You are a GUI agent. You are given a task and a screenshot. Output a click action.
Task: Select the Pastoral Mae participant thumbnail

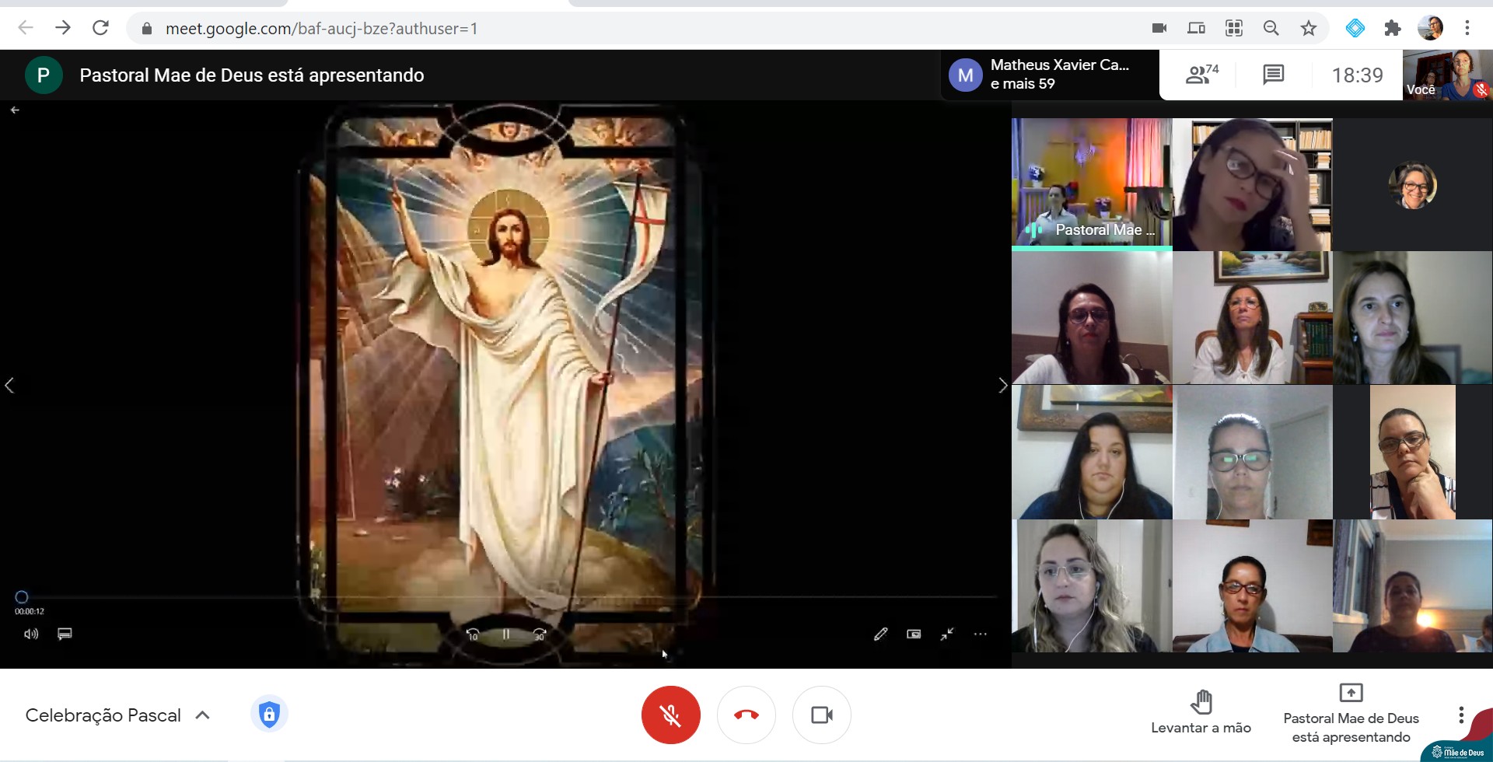tap(1091, 184)
